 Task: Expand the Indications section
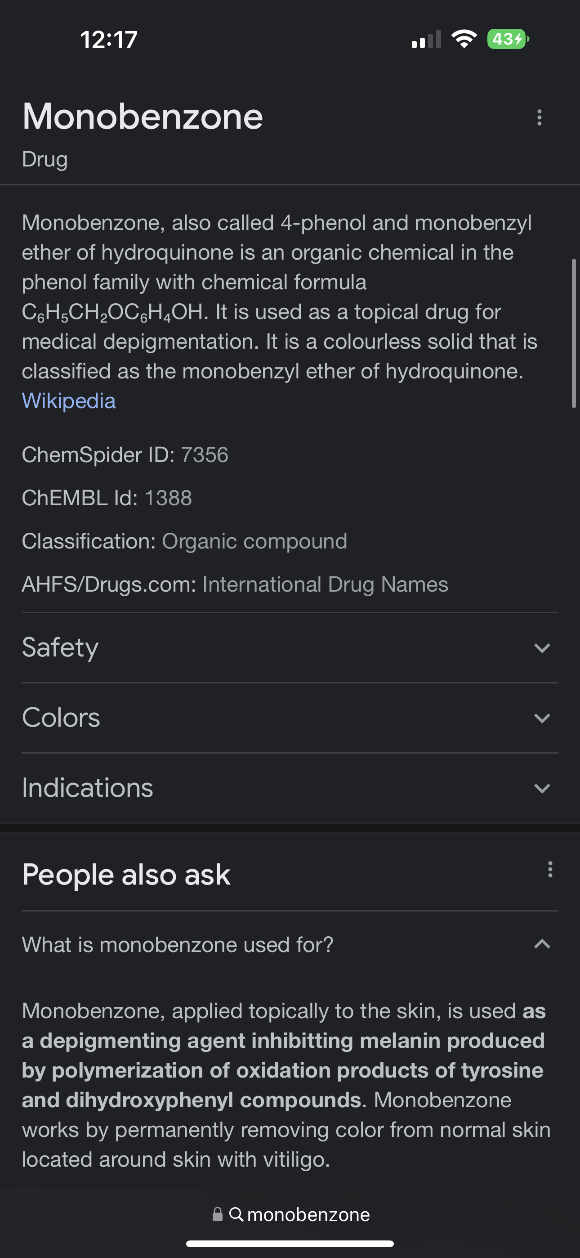pyautogui.click(x=542, y=789)
